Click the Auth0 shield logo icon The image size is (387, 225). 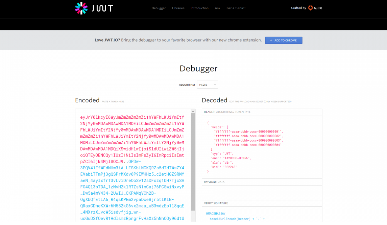point(310,8)
